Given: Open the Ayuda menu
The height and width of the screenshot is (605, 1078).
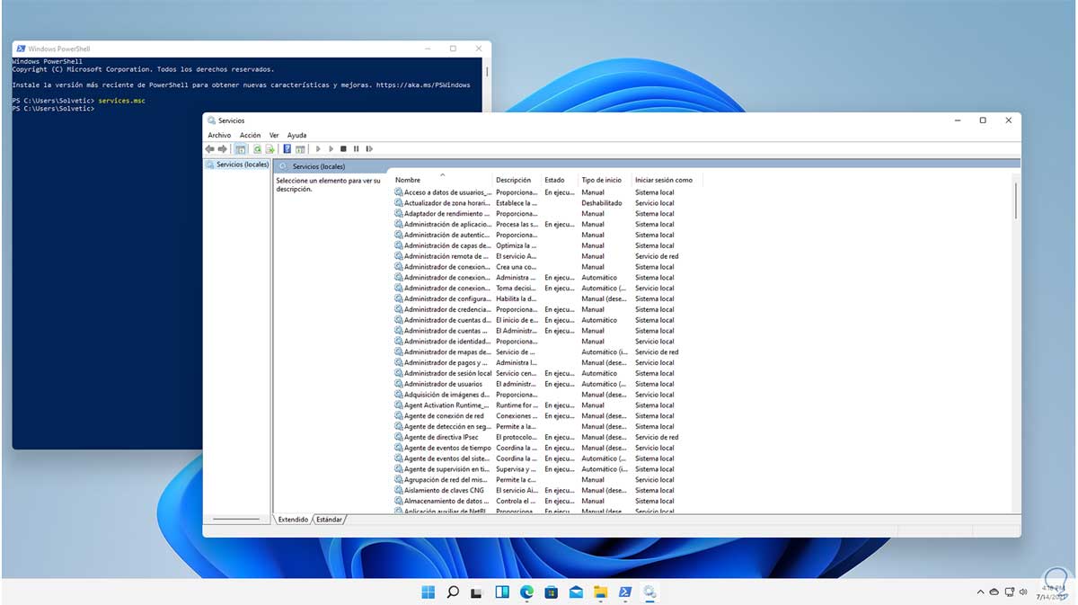Looking at the screenshot, I should pyautogui.click(x=296, y=135).
